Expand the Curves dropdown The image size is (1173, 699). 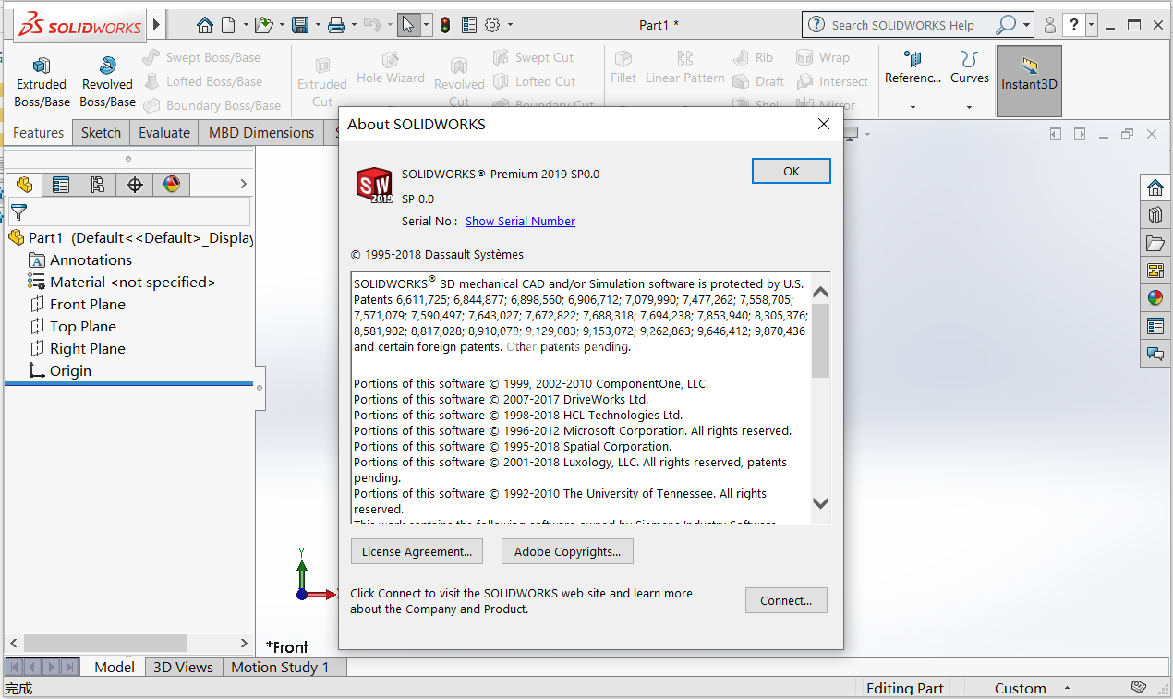(x=969, y=108)
